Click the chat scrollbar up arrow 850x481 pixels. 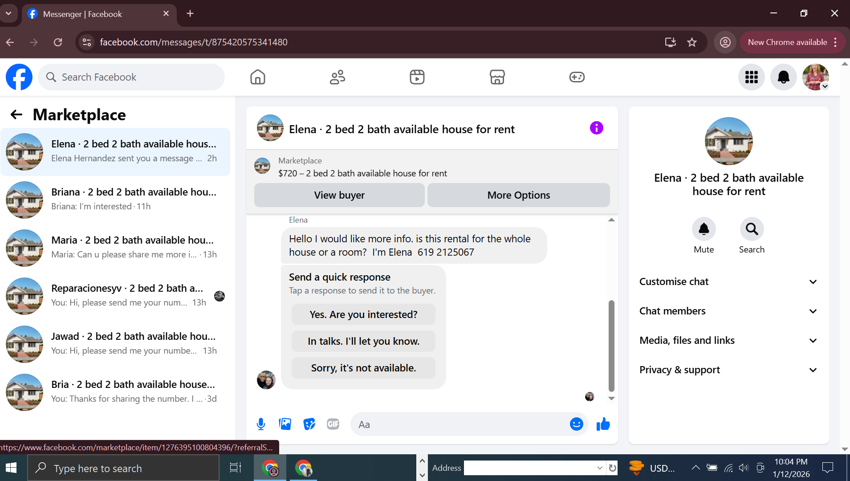click(611, 220)
